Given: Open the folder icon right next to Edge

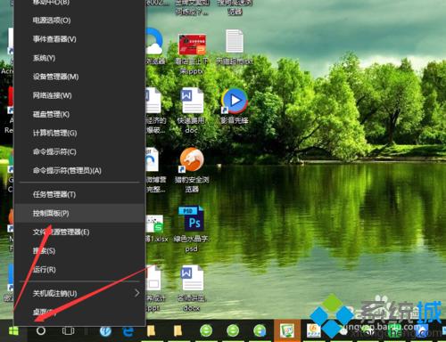Looking at the screenshot, I should [x=151, y=330].
